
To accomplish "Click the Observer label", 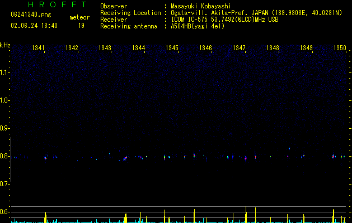I will tap(114, 6).
